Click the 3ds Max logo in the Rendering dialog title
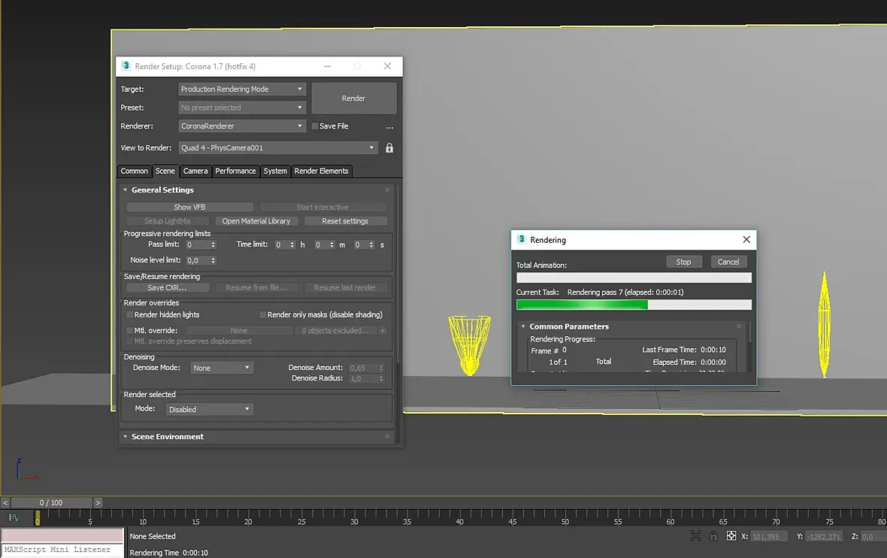The height and width of the screenshot is (558, 887). click(x=521, y=239)
